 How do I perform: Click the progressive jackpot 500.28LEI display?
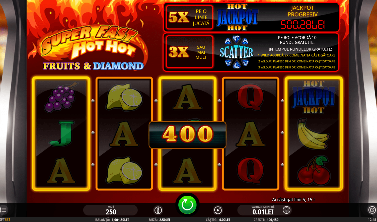point(303,25)
